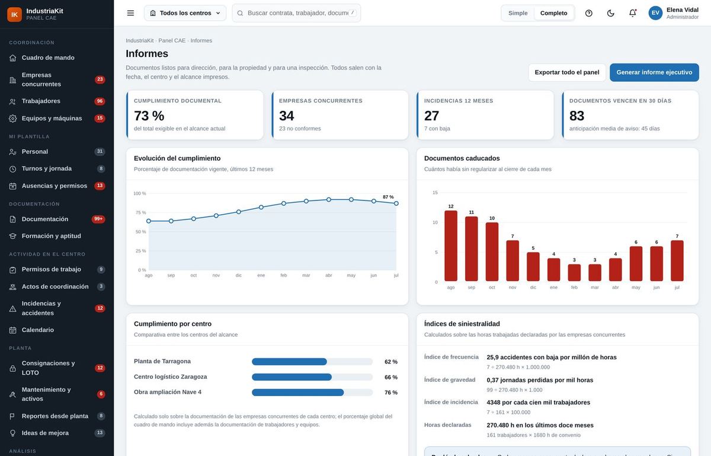Click Ideas de mejora lightbulb icon
The image size is (711, 456).
point(12,433)
